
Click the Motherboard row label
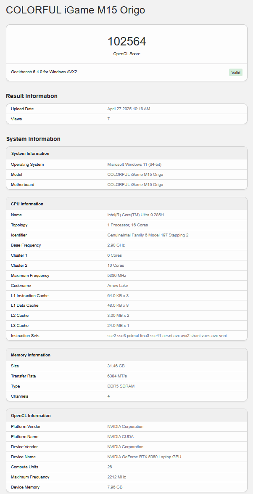(23, 185)
